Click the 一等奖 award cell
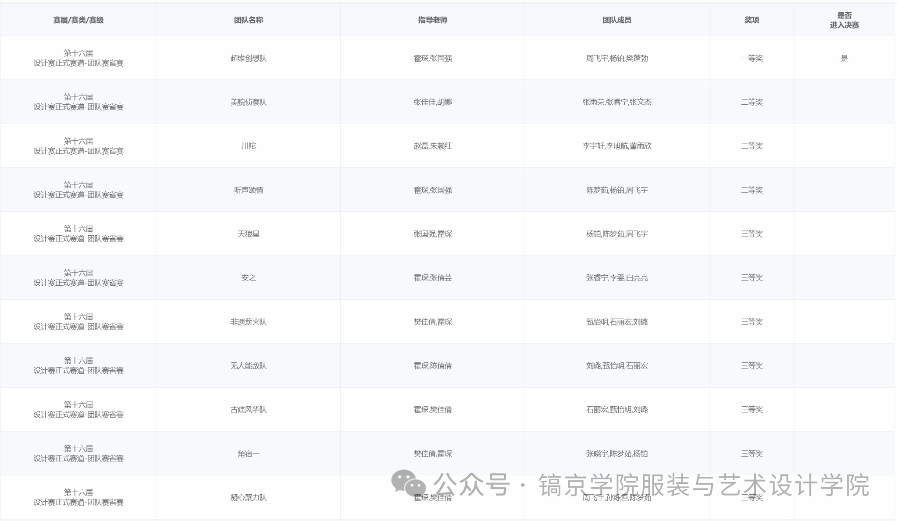 click(x=752, y=58)
